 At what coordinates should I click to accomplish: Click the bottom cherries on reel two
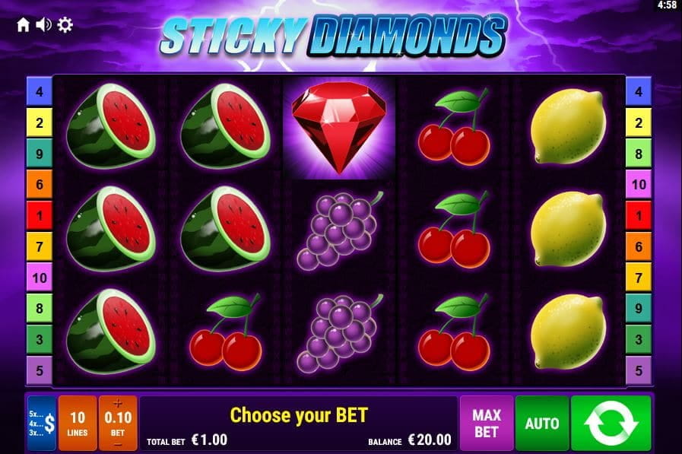click(x=226, y=332)
